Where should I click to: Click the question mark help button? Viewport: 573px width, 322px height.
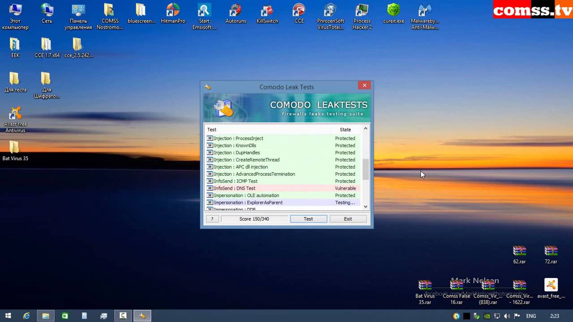[212, 219]
